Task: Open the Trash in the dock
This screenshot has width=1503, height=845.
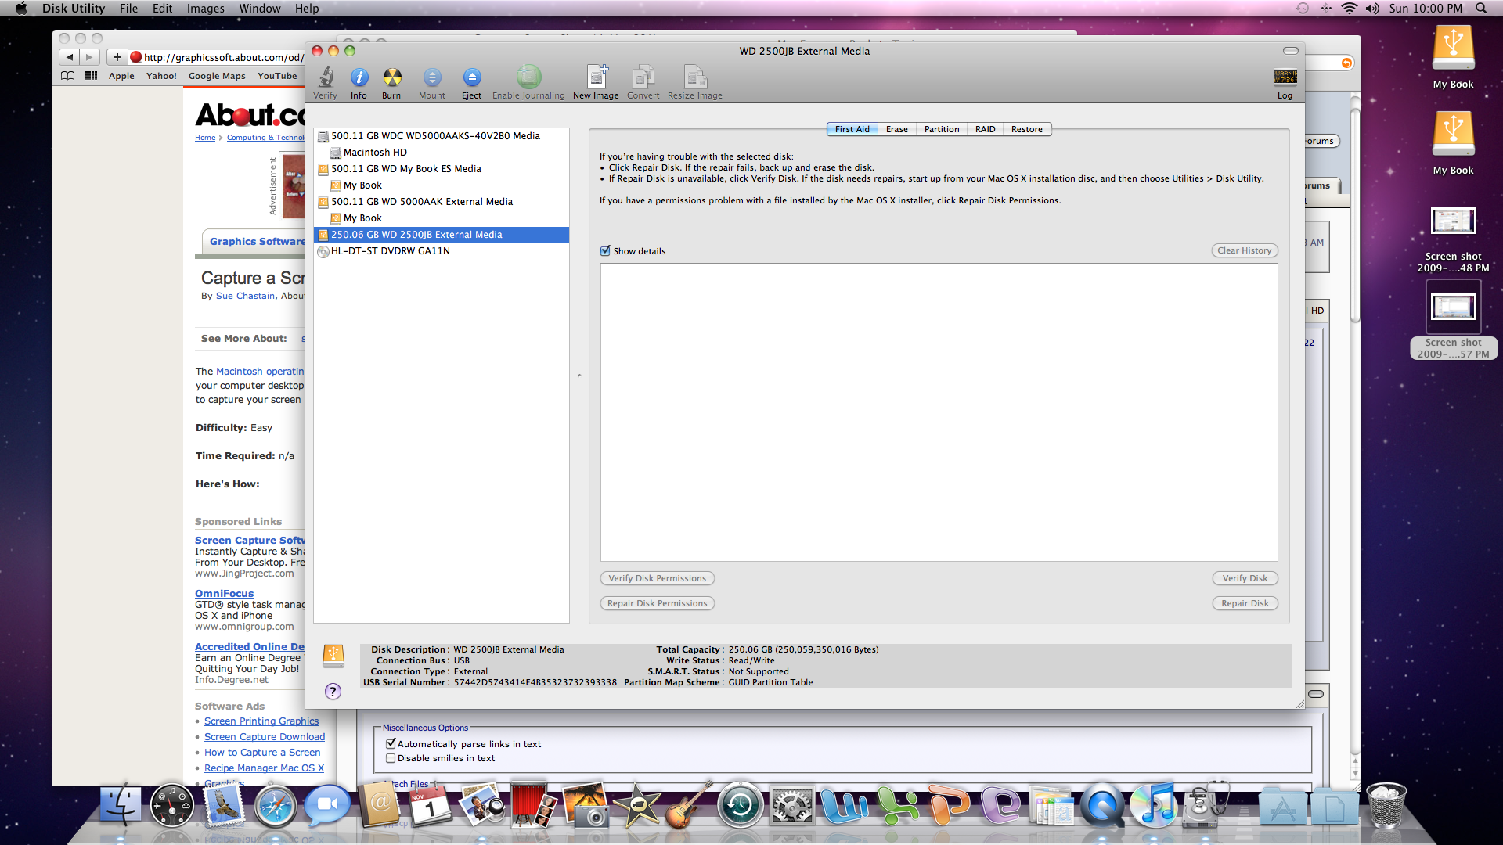Action: (1386, 806)
